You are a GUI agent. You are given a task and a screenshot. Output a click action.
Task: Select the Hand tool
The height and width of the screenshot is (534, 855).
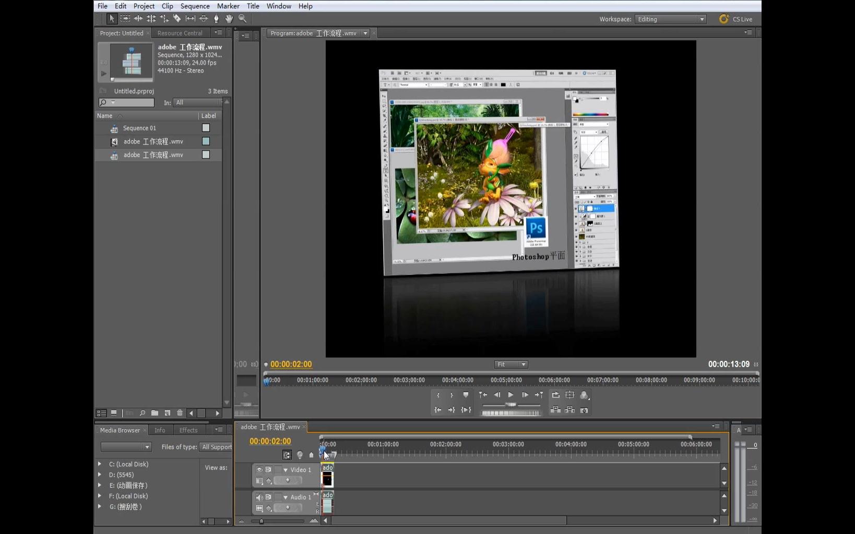pyautogui.click(x=229, y=19)
